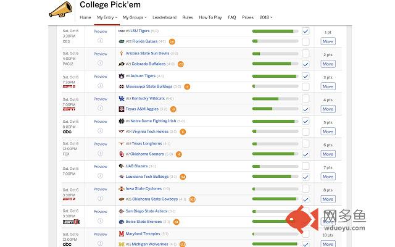
Task: Click orange badge beside Oklahoma Sooners
Action: (179, 154)
